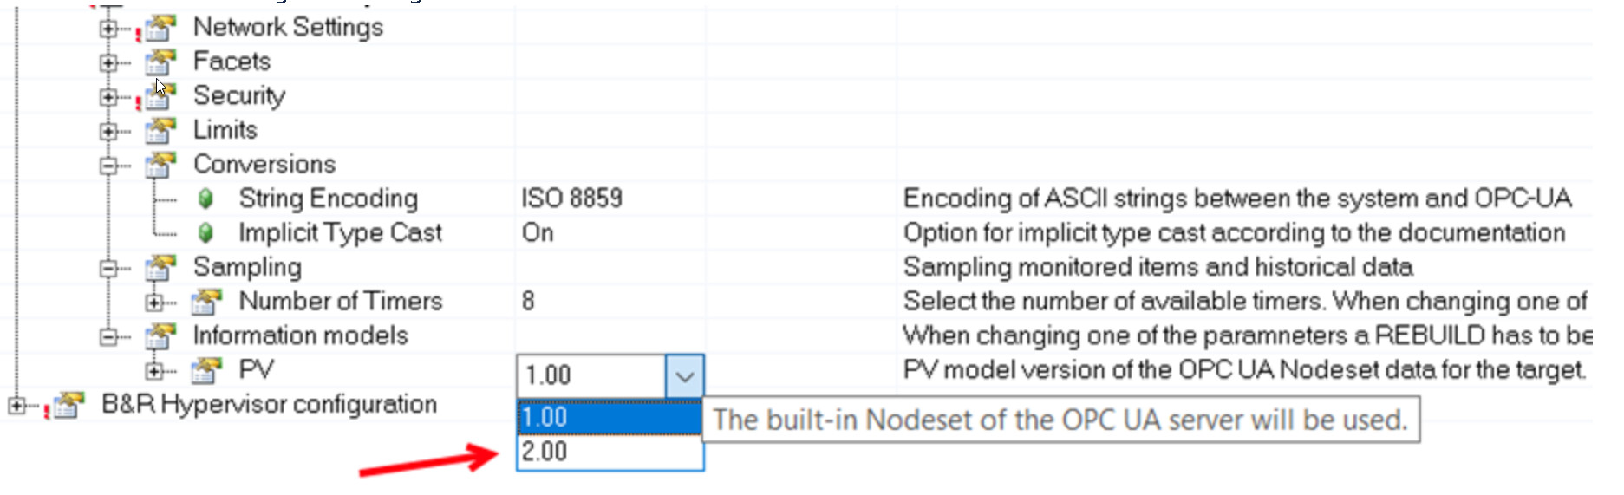Click the Implicit Type Cast On value
Image resolution: width=1624 pixels, height=495 pixels.
point(538,233)
